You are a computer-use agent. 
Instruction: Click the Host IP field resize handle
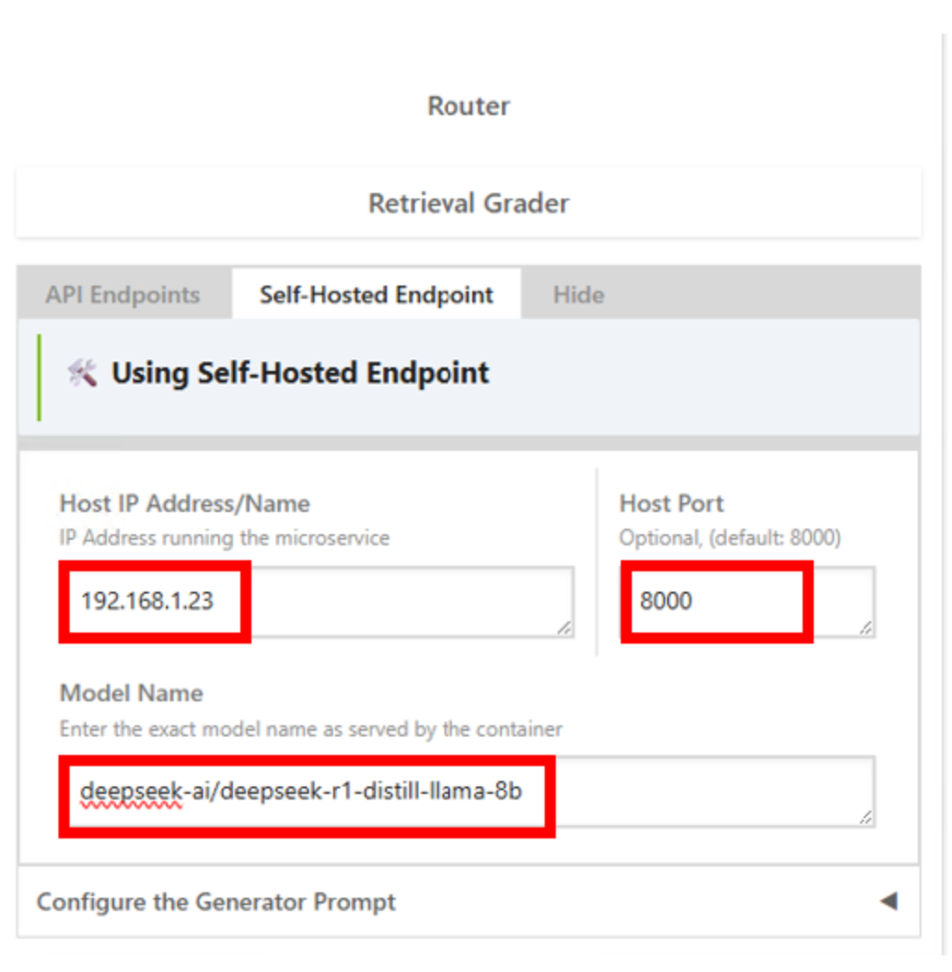pos(564,629)
